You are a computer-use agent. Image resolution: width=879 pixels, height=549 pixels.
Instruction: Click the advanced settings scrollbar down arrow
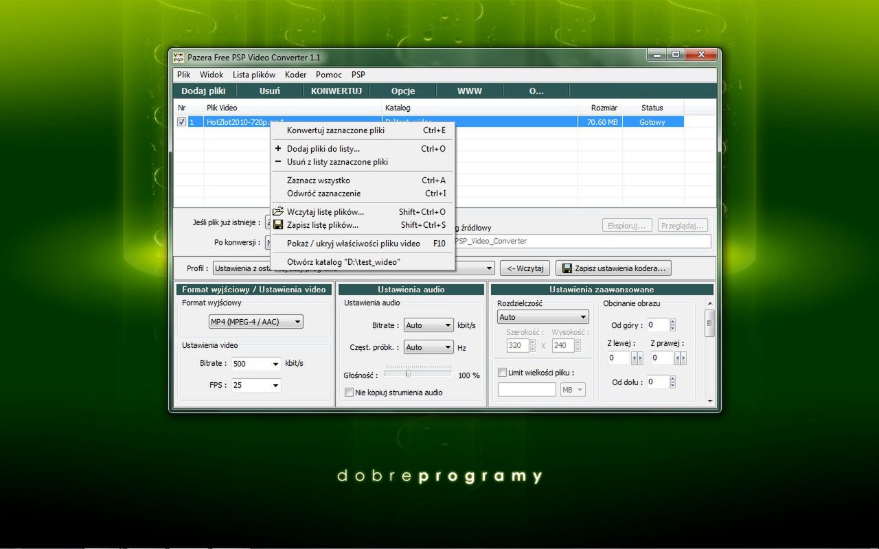(710, 401)
